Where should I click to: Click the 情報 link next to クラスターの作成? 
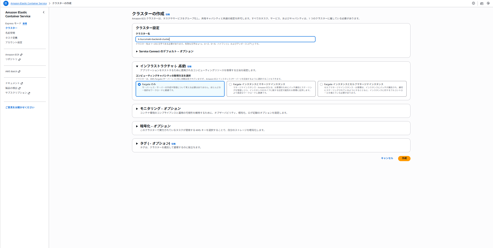168,14
